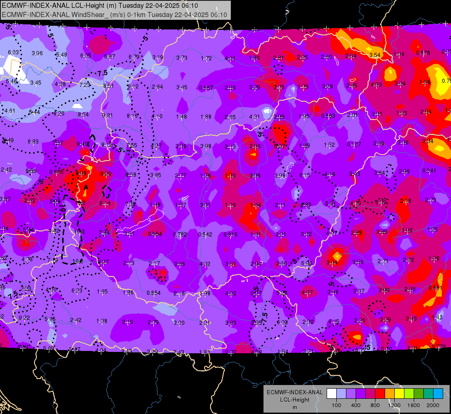Click the legend label 1600
This screenshot has width=451, height=414.
[413, 405]
